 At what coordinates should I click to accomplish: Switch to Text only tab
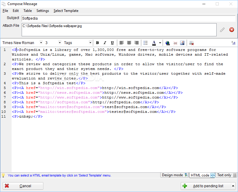point(226,175)
